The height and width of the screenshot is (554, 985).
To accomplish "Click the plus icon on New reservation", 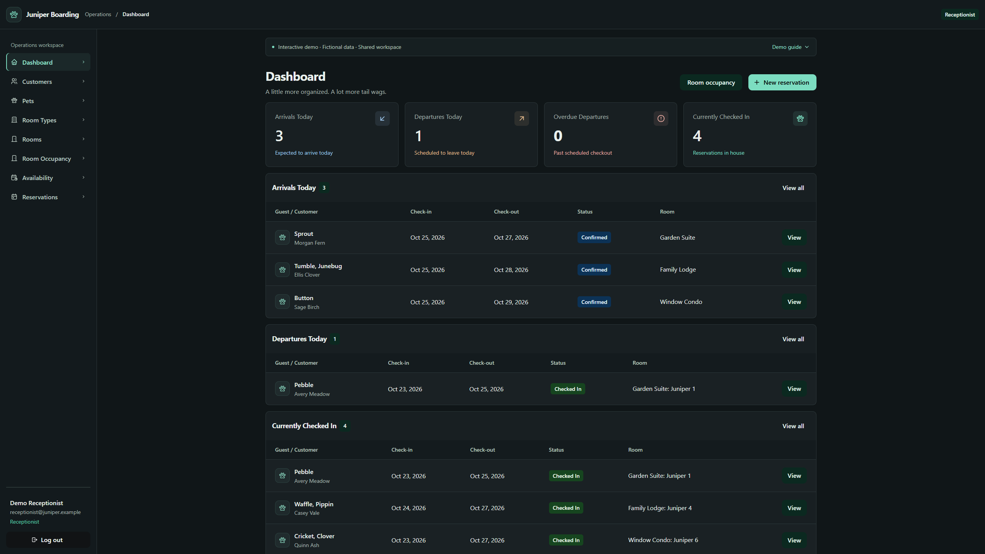I will pos(757,82).
